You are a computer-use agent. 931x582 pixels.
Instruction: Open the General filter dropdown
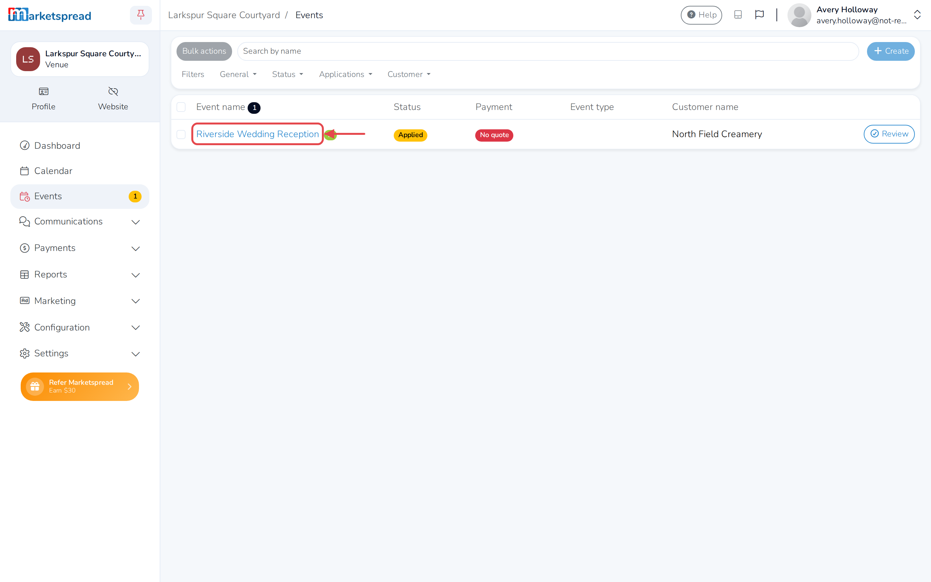coord(238,74)
